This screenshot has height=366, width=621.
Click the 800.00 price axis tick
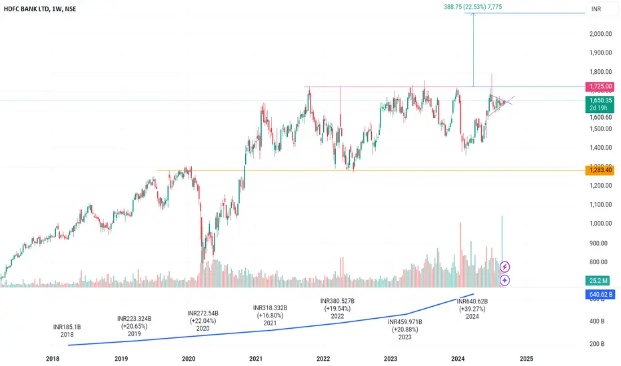coord(598,262)
